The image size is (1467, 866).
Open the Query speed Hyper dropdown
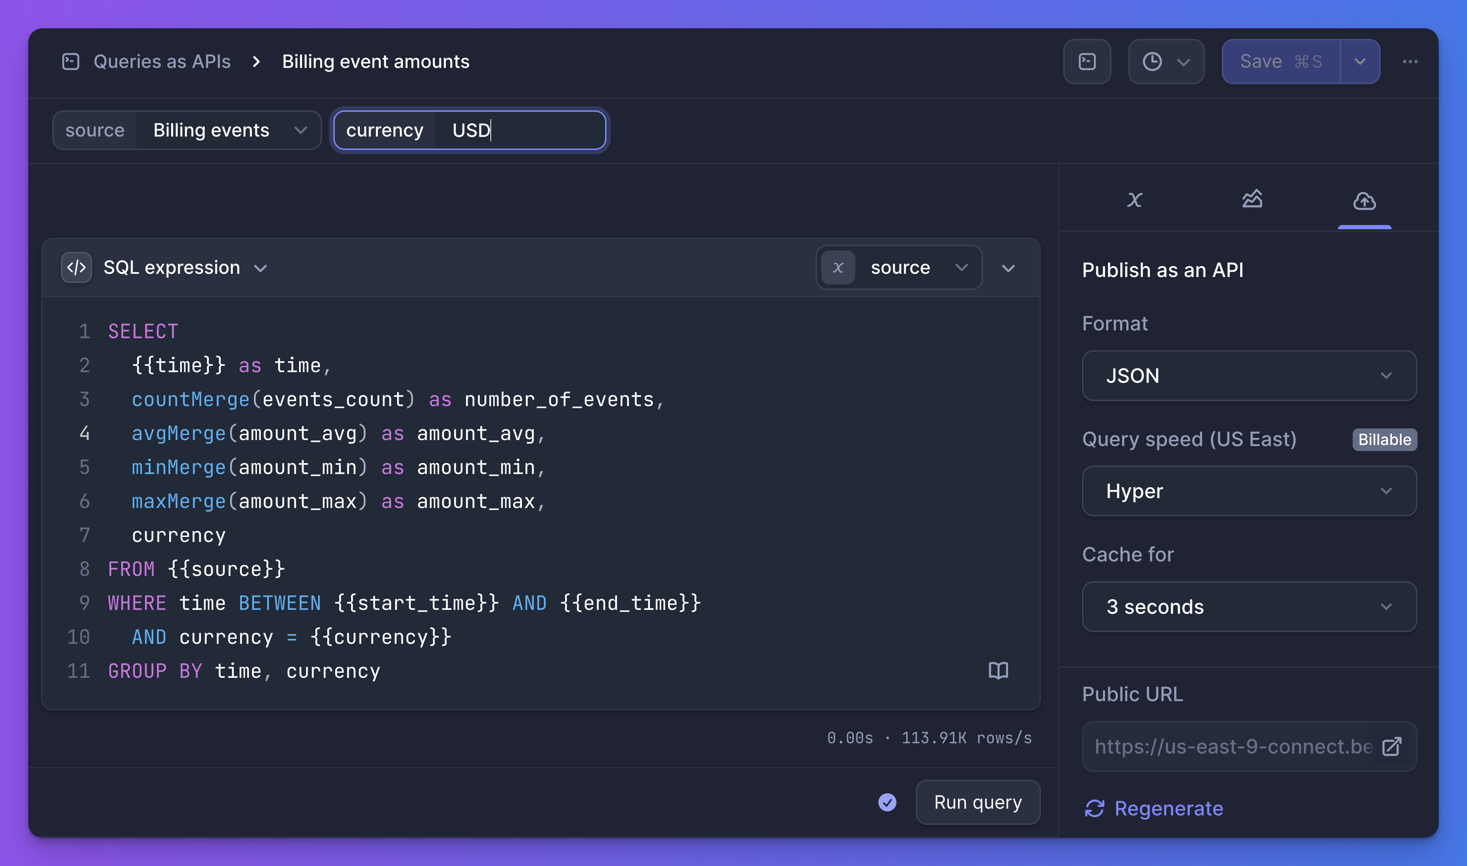(1248, 491)
